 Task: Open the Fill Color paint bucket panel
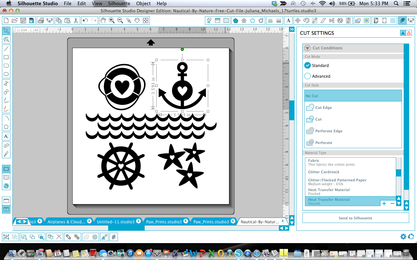[209, 20]
